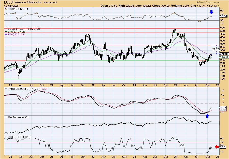Image resolution: width=229 pixels, height=159 pixels.
Task: Click the 55.54 RSI value tag on right axis
Action: pos(223,16)
